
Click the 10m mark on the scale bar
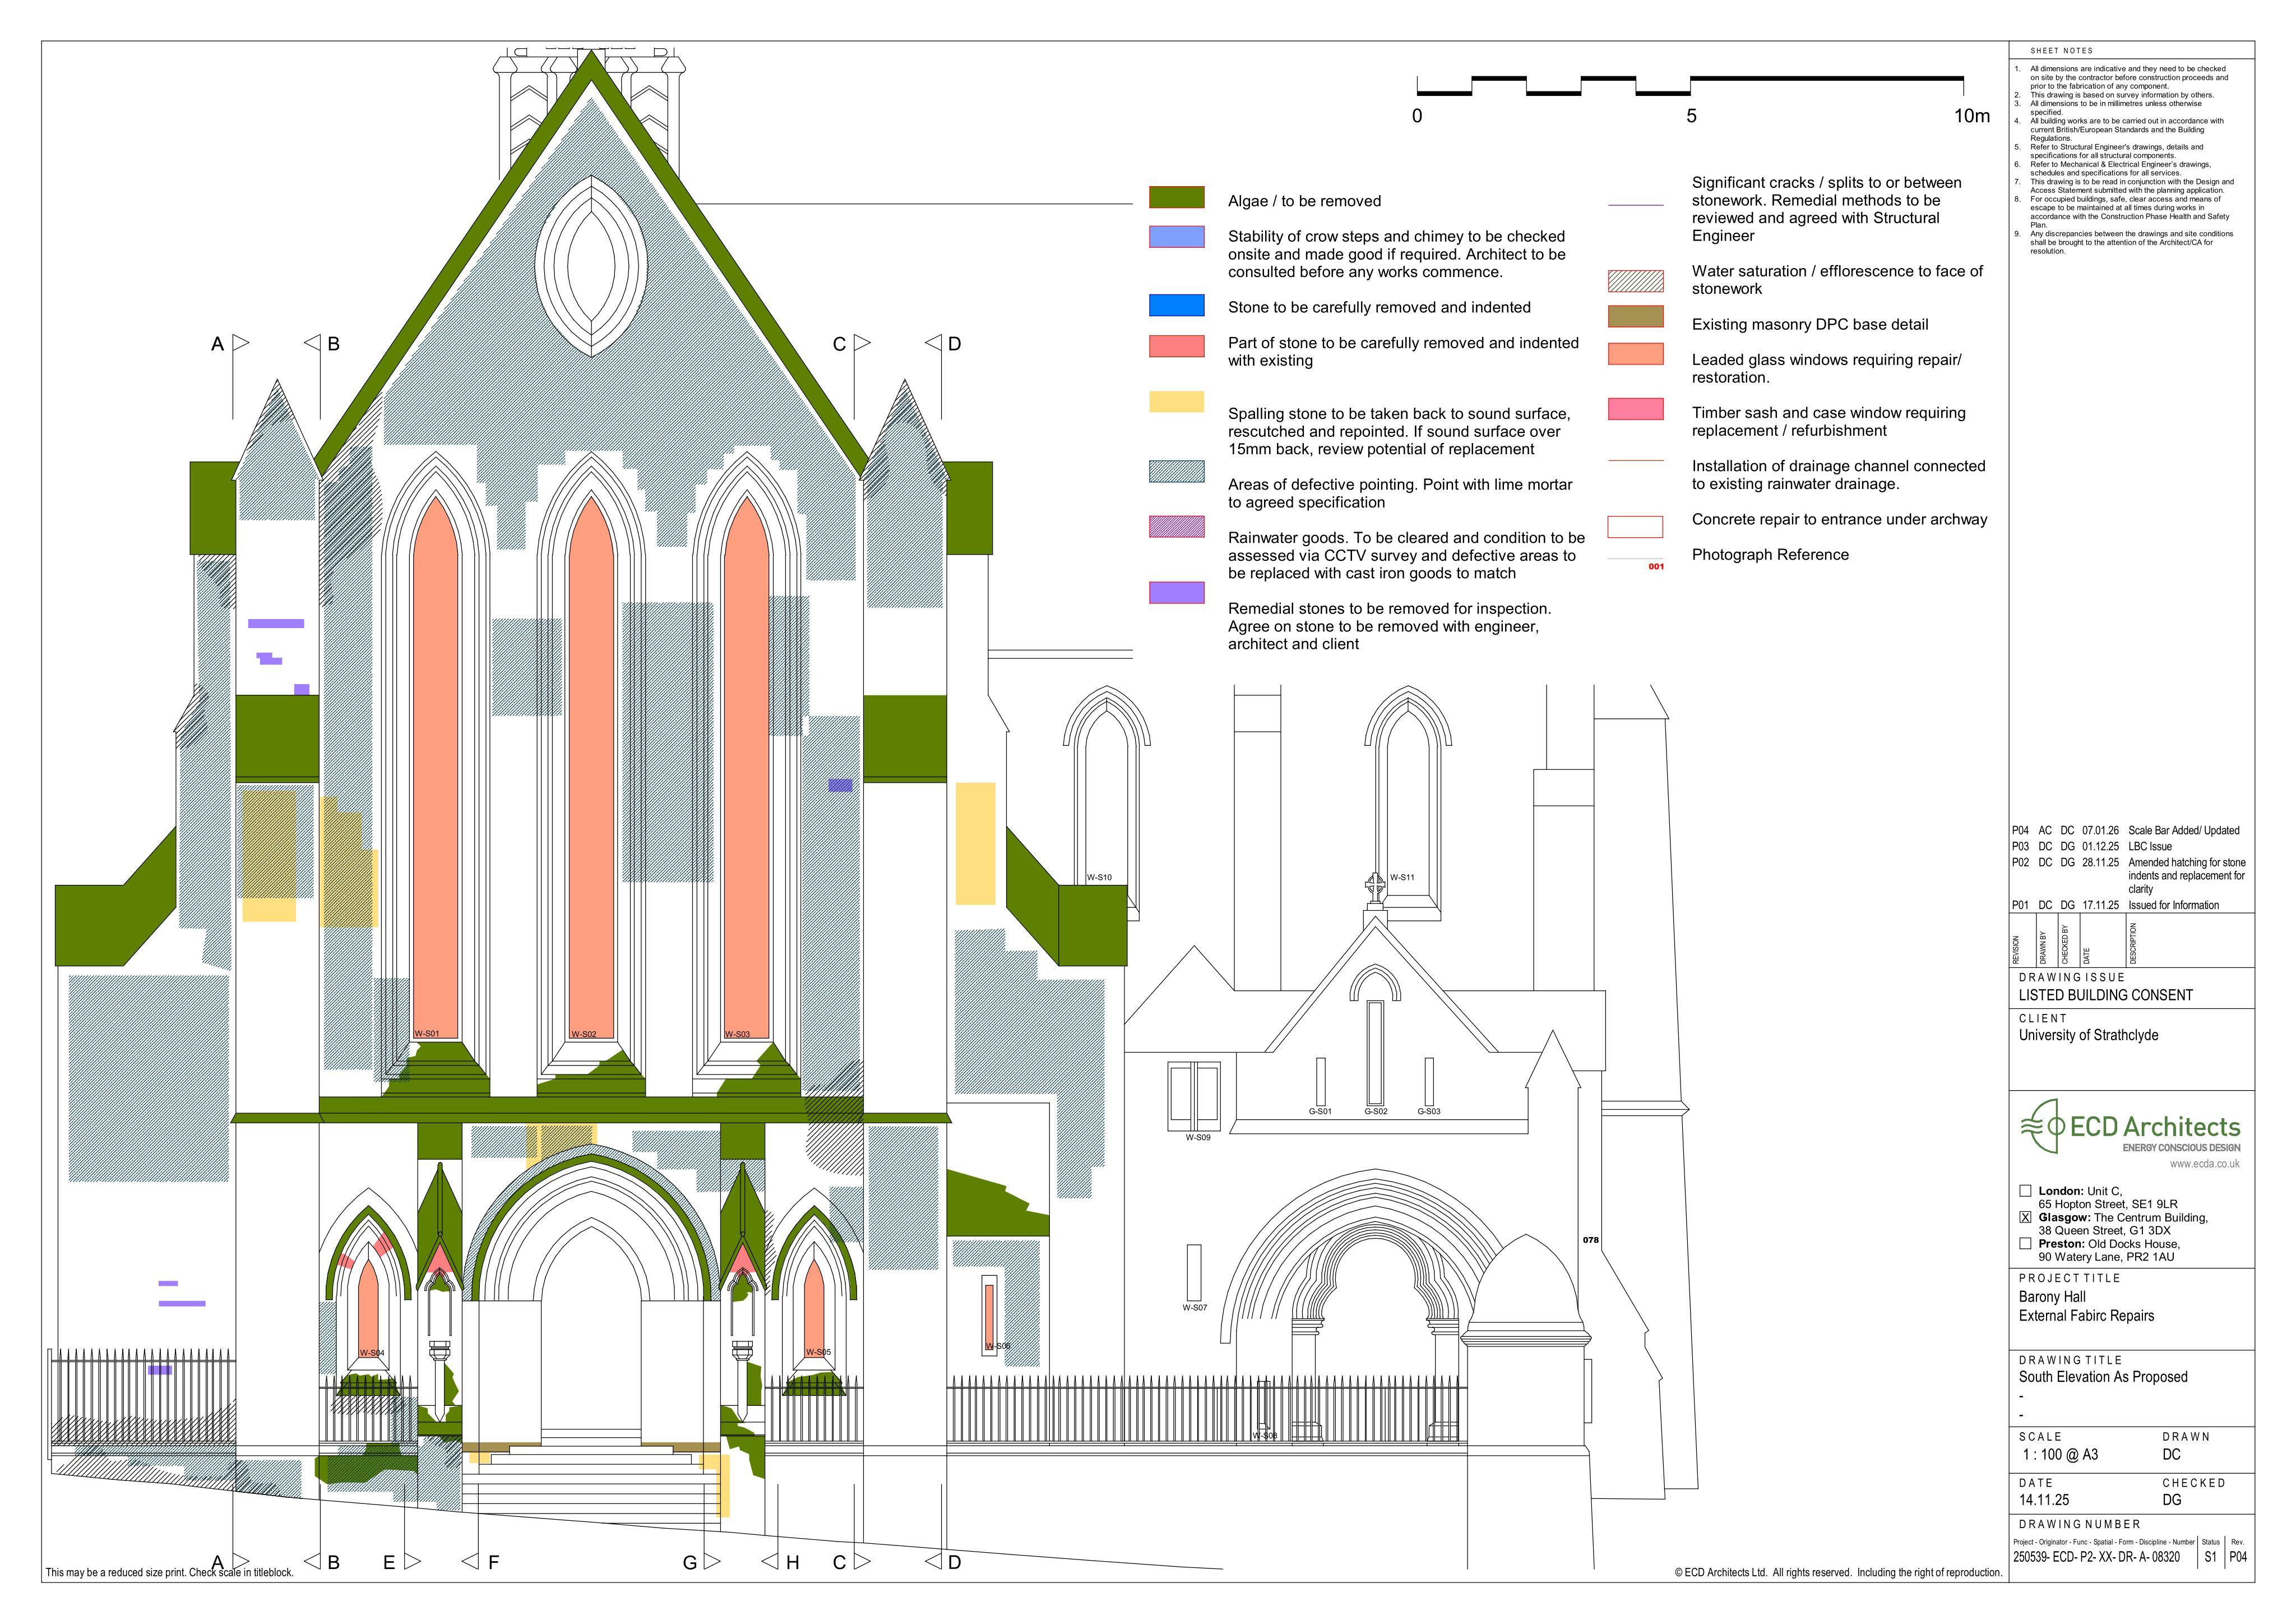point(1972,116)
